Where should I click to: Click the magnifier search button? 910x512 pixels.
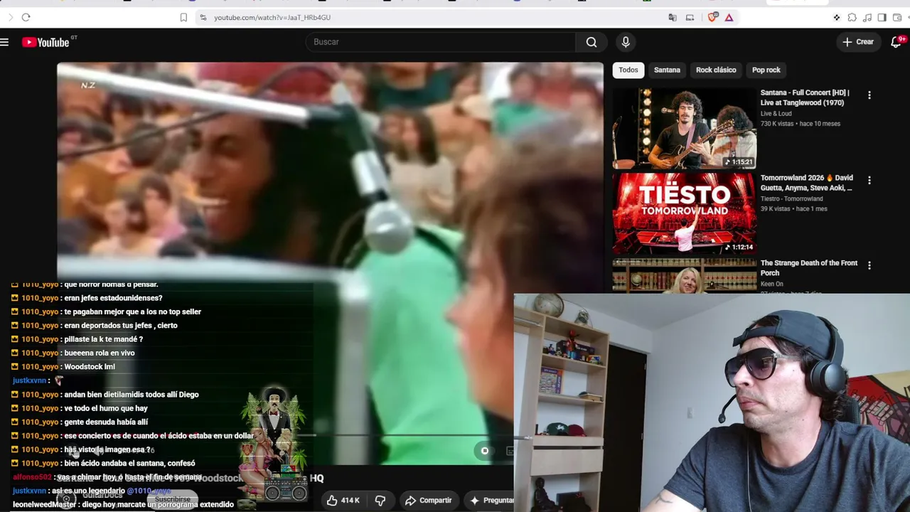(591, 42)
